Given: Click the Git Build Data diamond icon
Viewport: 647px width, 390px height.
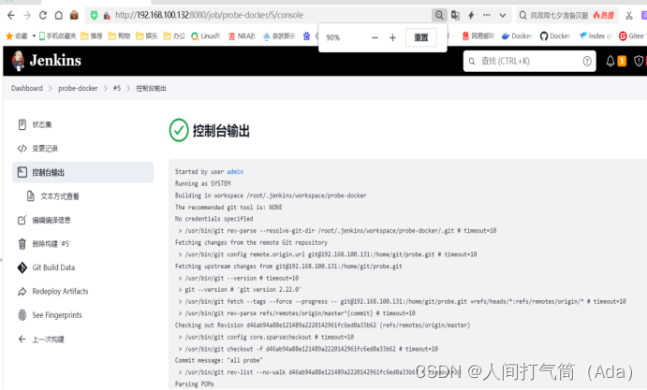Looking at the screenshot, I should point(22,267).
